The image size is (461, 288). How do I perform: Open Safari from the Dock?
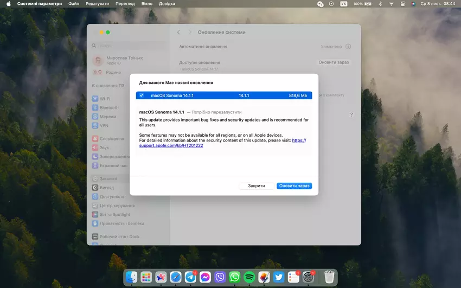click(176, 277)
